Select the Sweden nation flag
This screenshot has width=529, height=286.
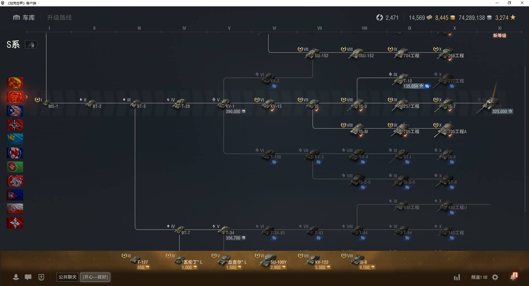coord(15,139)
